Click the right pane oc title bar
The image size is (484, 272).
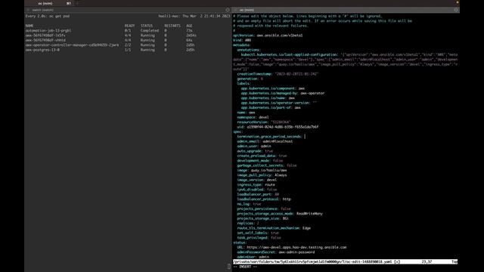[x=346, y=10]
